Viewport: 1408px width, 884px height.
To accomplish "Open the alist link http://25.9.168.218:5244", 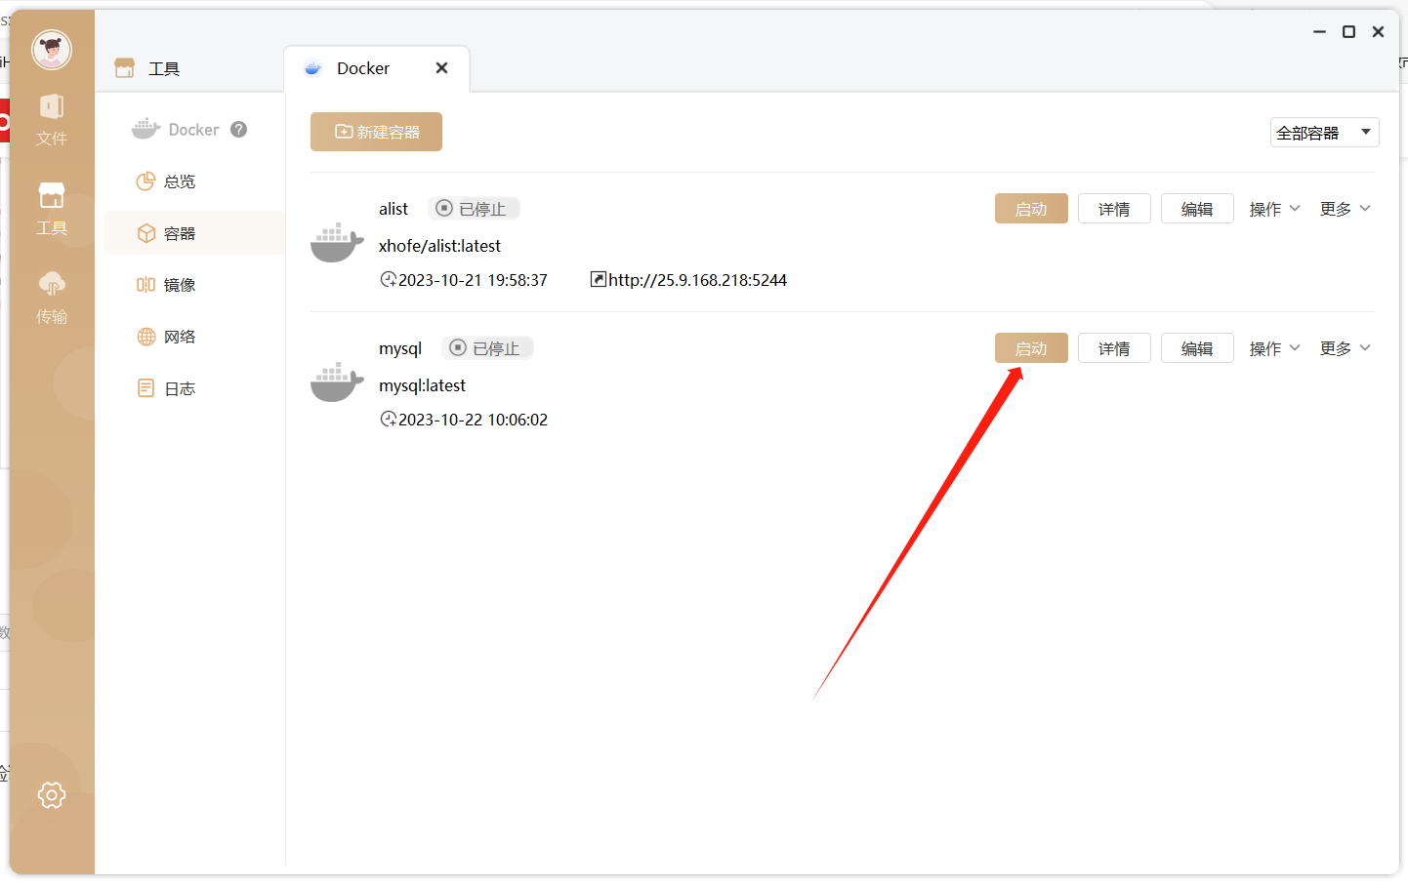I will point(697,280).
